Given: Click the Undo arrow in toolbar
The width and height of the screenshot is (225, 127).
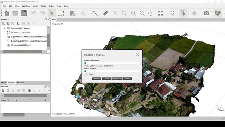Looking at the screenshot, I should [34, 13].
